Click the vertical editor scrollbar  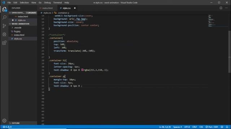coord(230,52)
